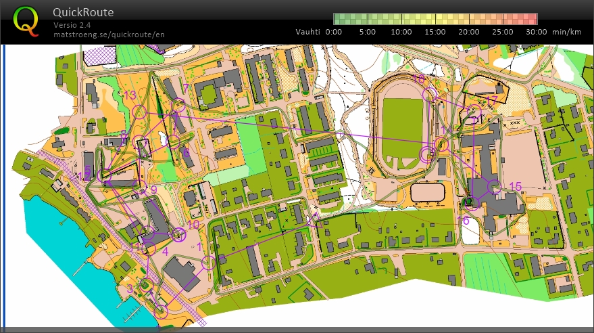Screen dimensions: 594x333
Task: Click control circle 1 on the course
Action: pos(208,263)
